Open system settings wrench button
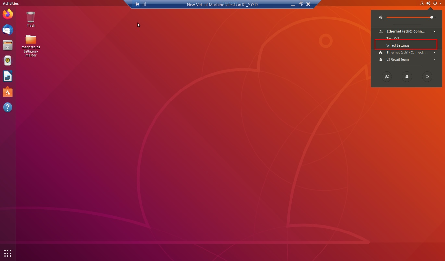This screenshot has height=261, width=445. tap(387, 77)
